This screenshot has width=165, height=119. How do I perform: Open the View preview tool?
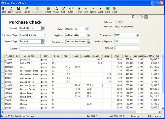click(x=56, y=10)
